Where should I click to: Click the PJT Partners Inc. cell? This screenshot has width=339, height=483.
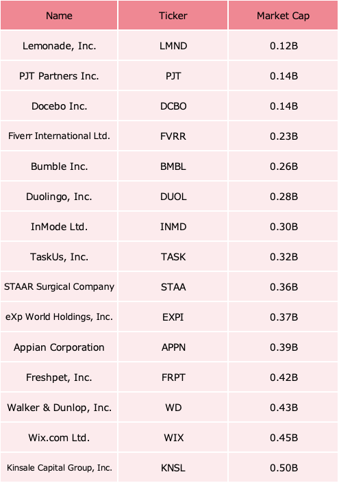[59, 75]
